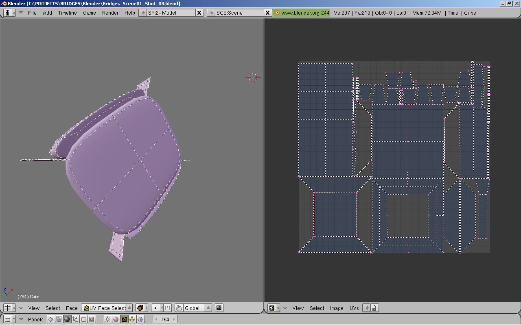
Task: Collapse the 3D view header menus triangle
Action: tap(21, 308)
